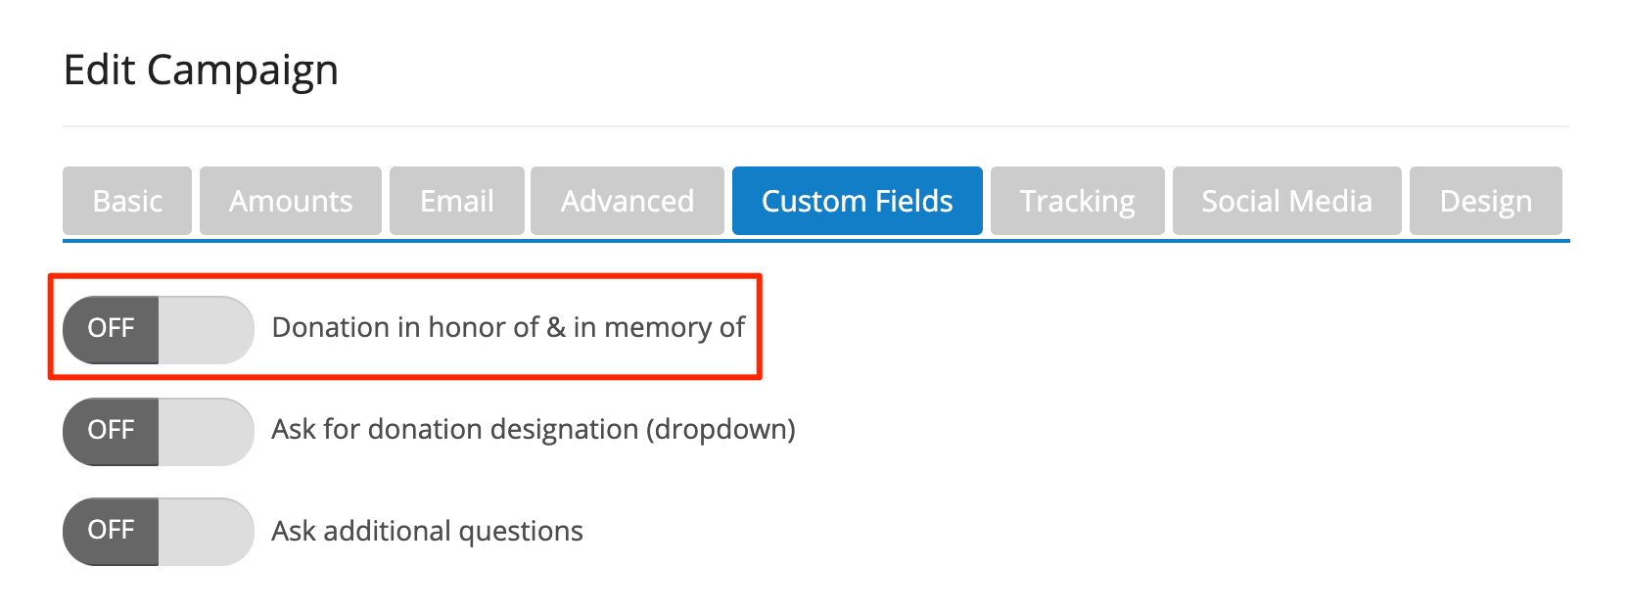Open the Basic tab
The height and width of the screenshot is (615, 1629).
127,201
